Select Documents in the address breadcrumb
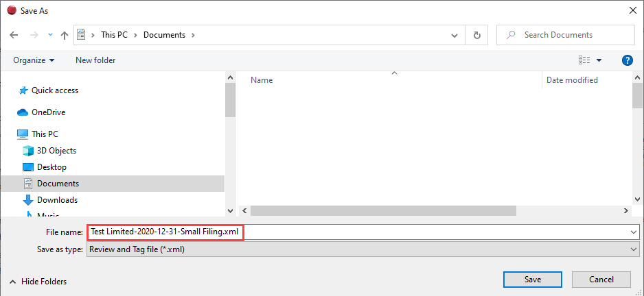This screenshot has height=296, width=644. [164, 35]
